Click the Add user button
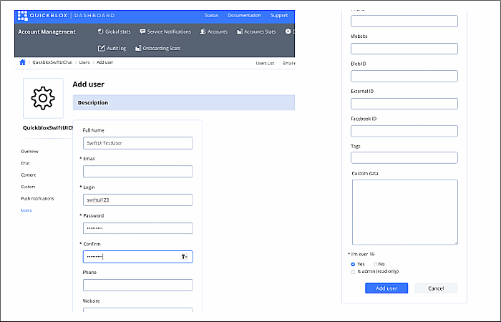The image size is (501, 322). click(x=386, y=288)
